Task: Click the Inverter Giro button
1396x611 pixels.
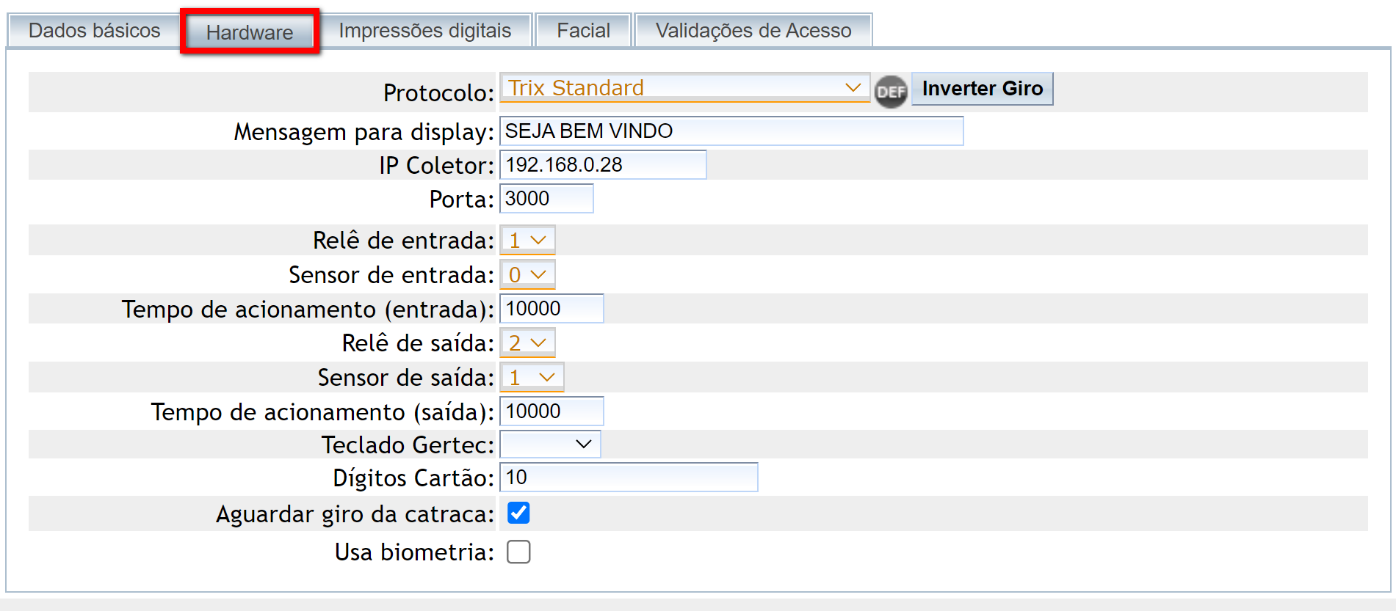Action: click(x=982, y=89)
